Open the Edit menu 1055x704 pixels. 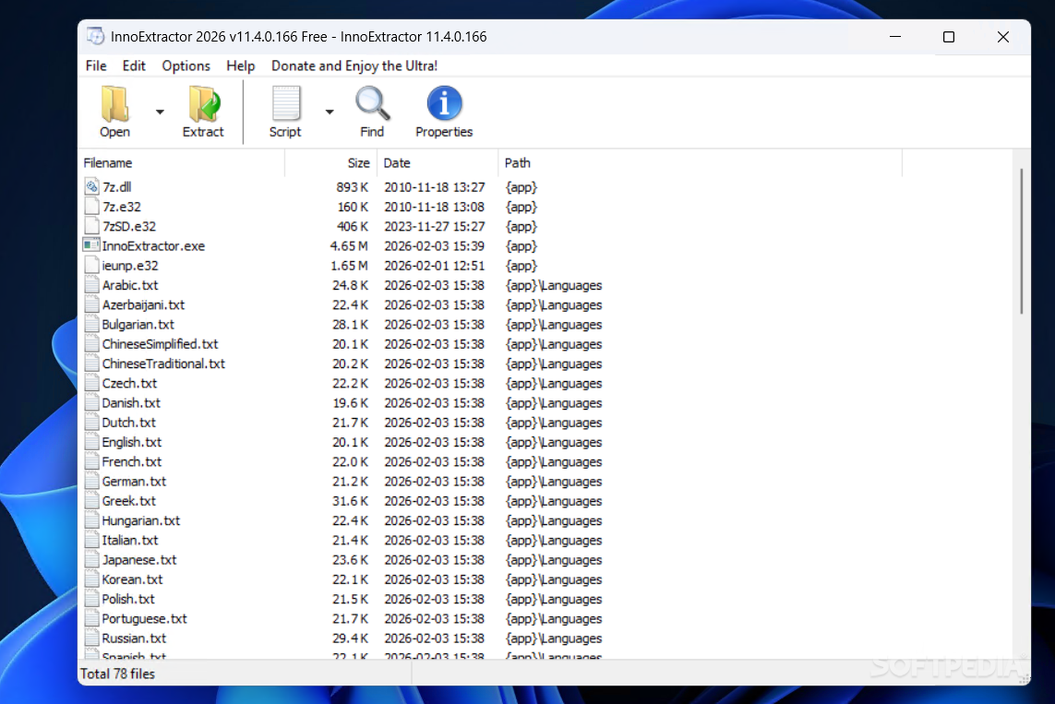[134, 66]
